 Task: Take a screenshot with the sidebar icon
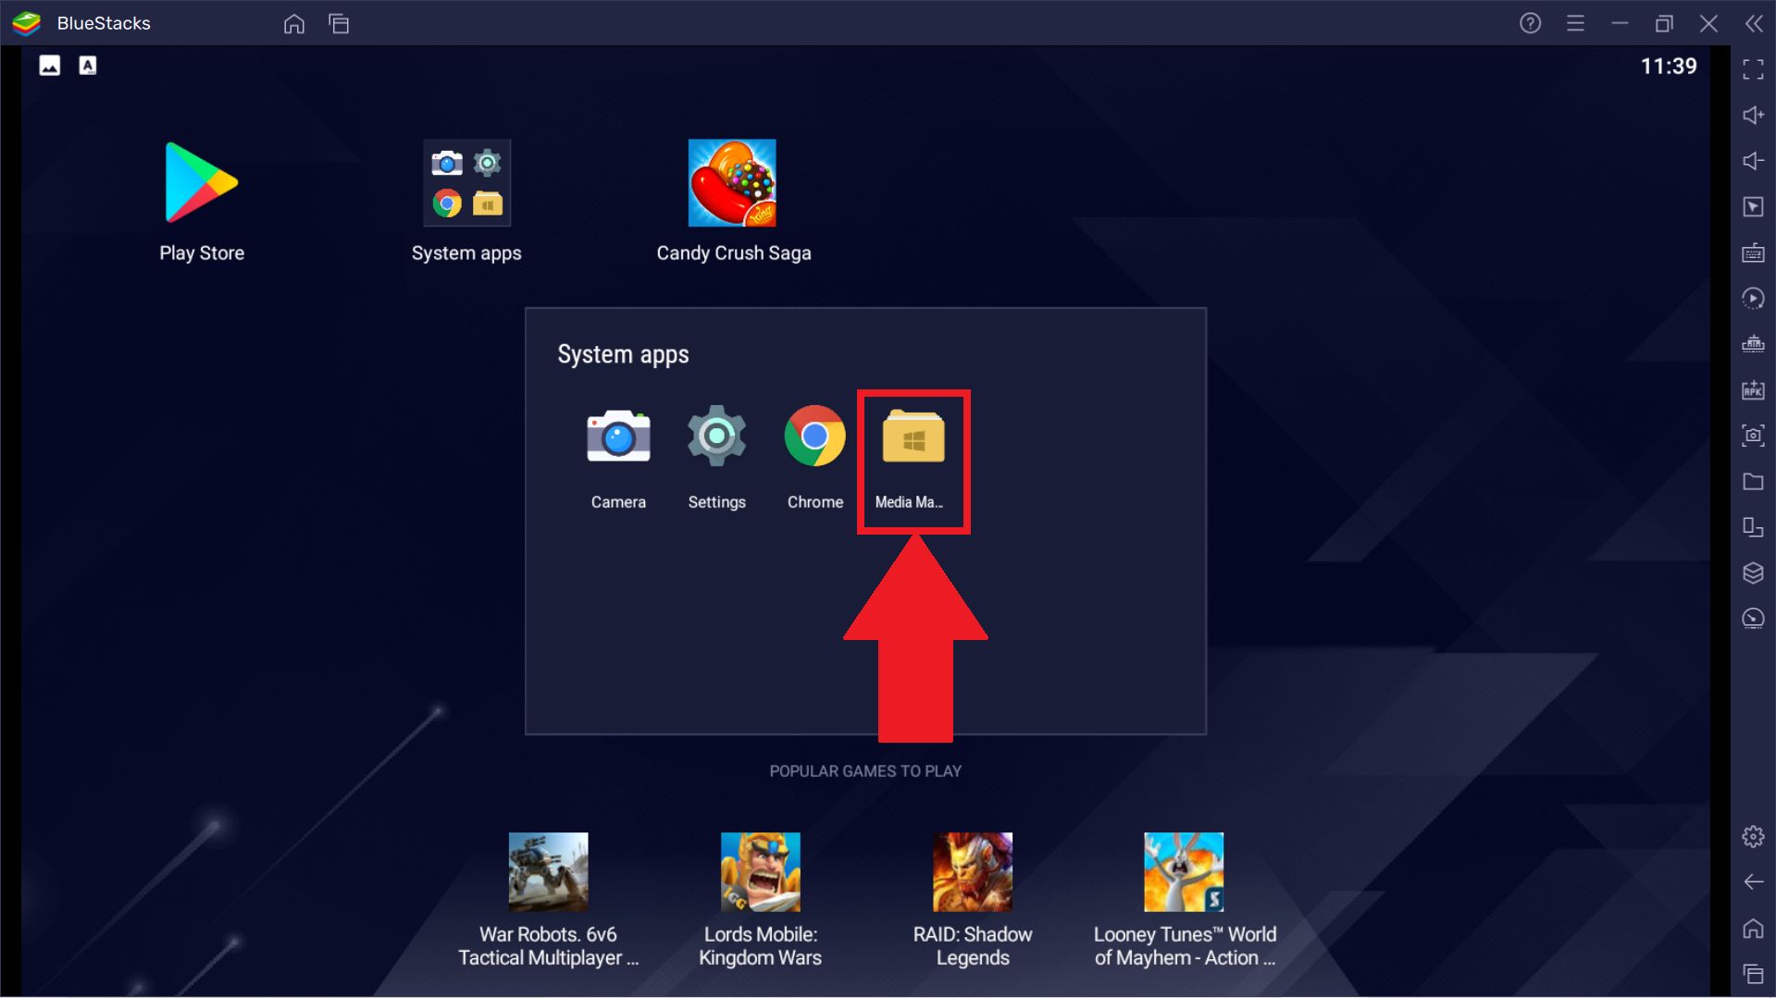tap(1753, 436)
